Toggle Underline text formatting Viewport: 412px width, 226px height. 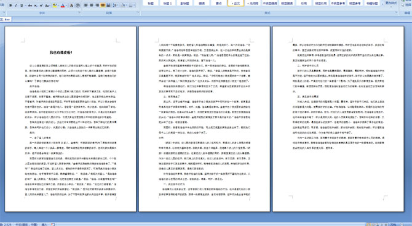pyautogui.click(x=22, y=6)
